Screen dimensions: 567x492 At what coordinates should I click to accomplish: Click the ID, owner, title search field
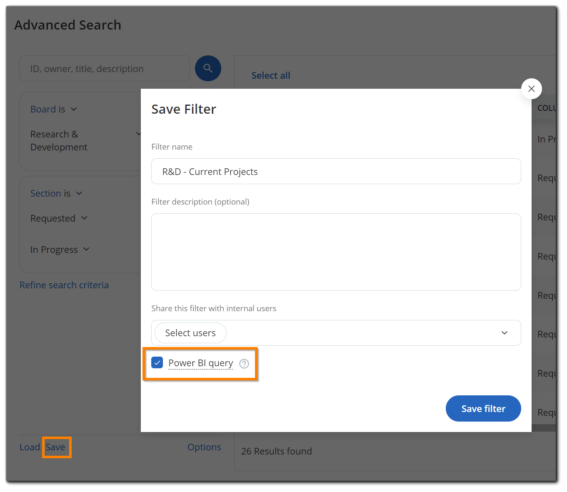pos(104,69)
